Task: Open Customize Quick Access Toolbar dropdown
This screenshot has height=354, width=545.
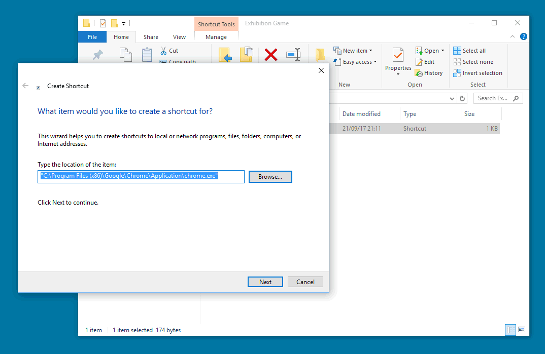Action: click(123, 24)
